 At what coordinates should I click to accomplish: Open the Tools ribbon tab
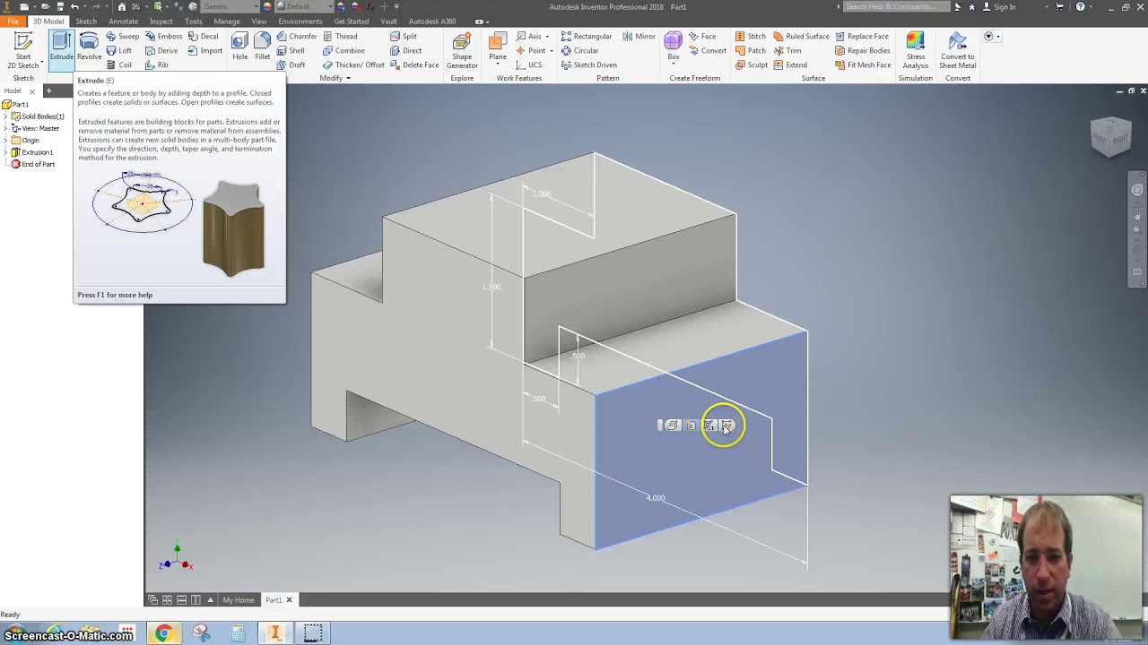193,21
